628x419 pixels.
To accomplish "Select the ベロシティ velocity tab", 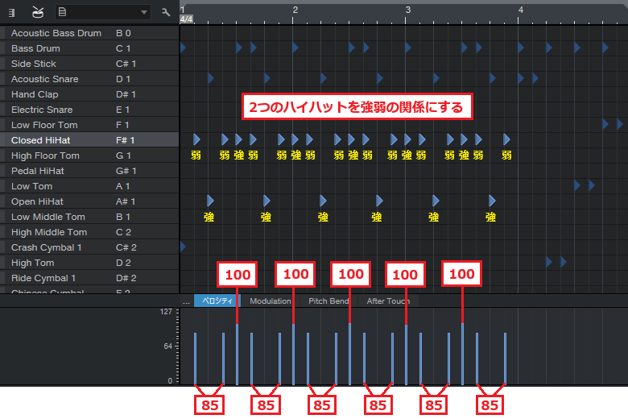I will coord(217,301).
